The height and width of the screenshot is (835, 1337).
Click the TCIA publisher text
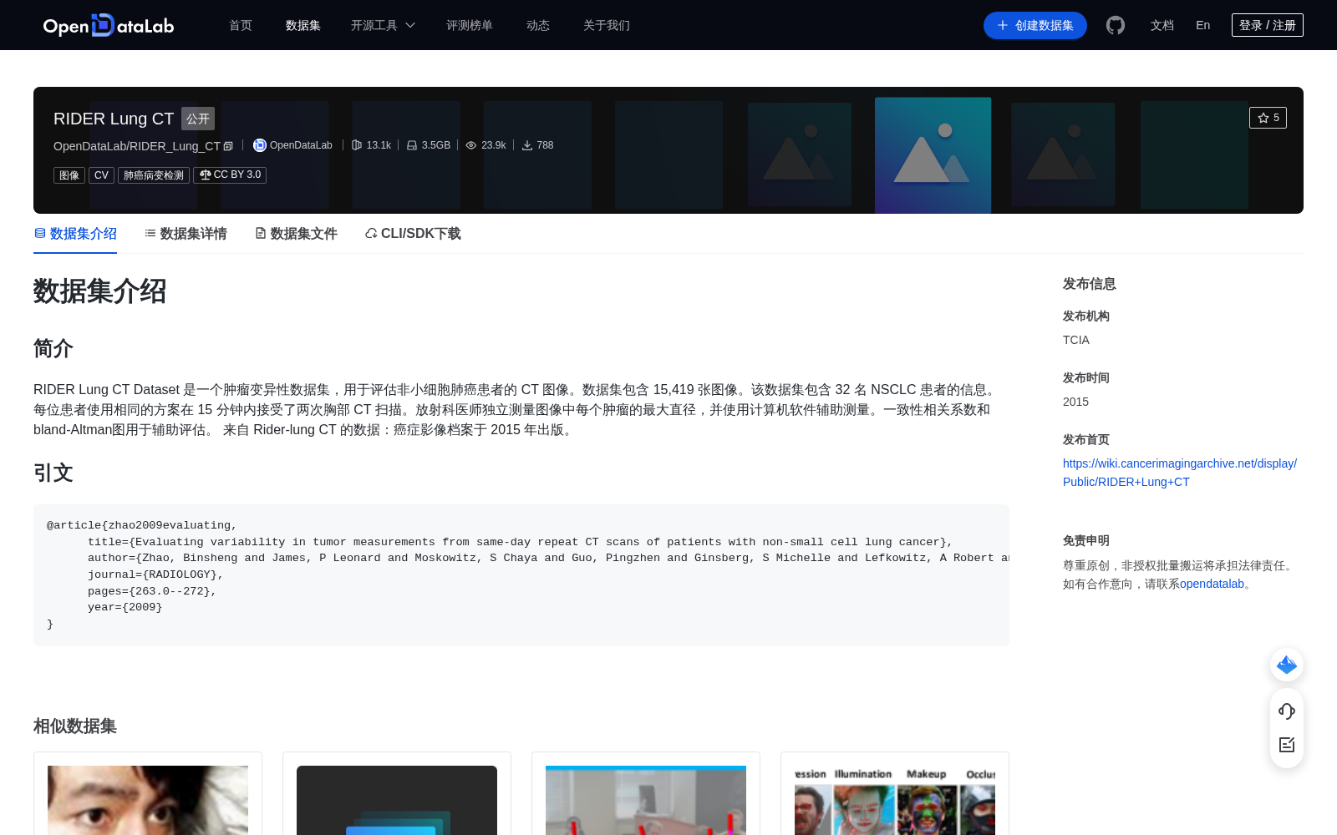click(1076, 340)
